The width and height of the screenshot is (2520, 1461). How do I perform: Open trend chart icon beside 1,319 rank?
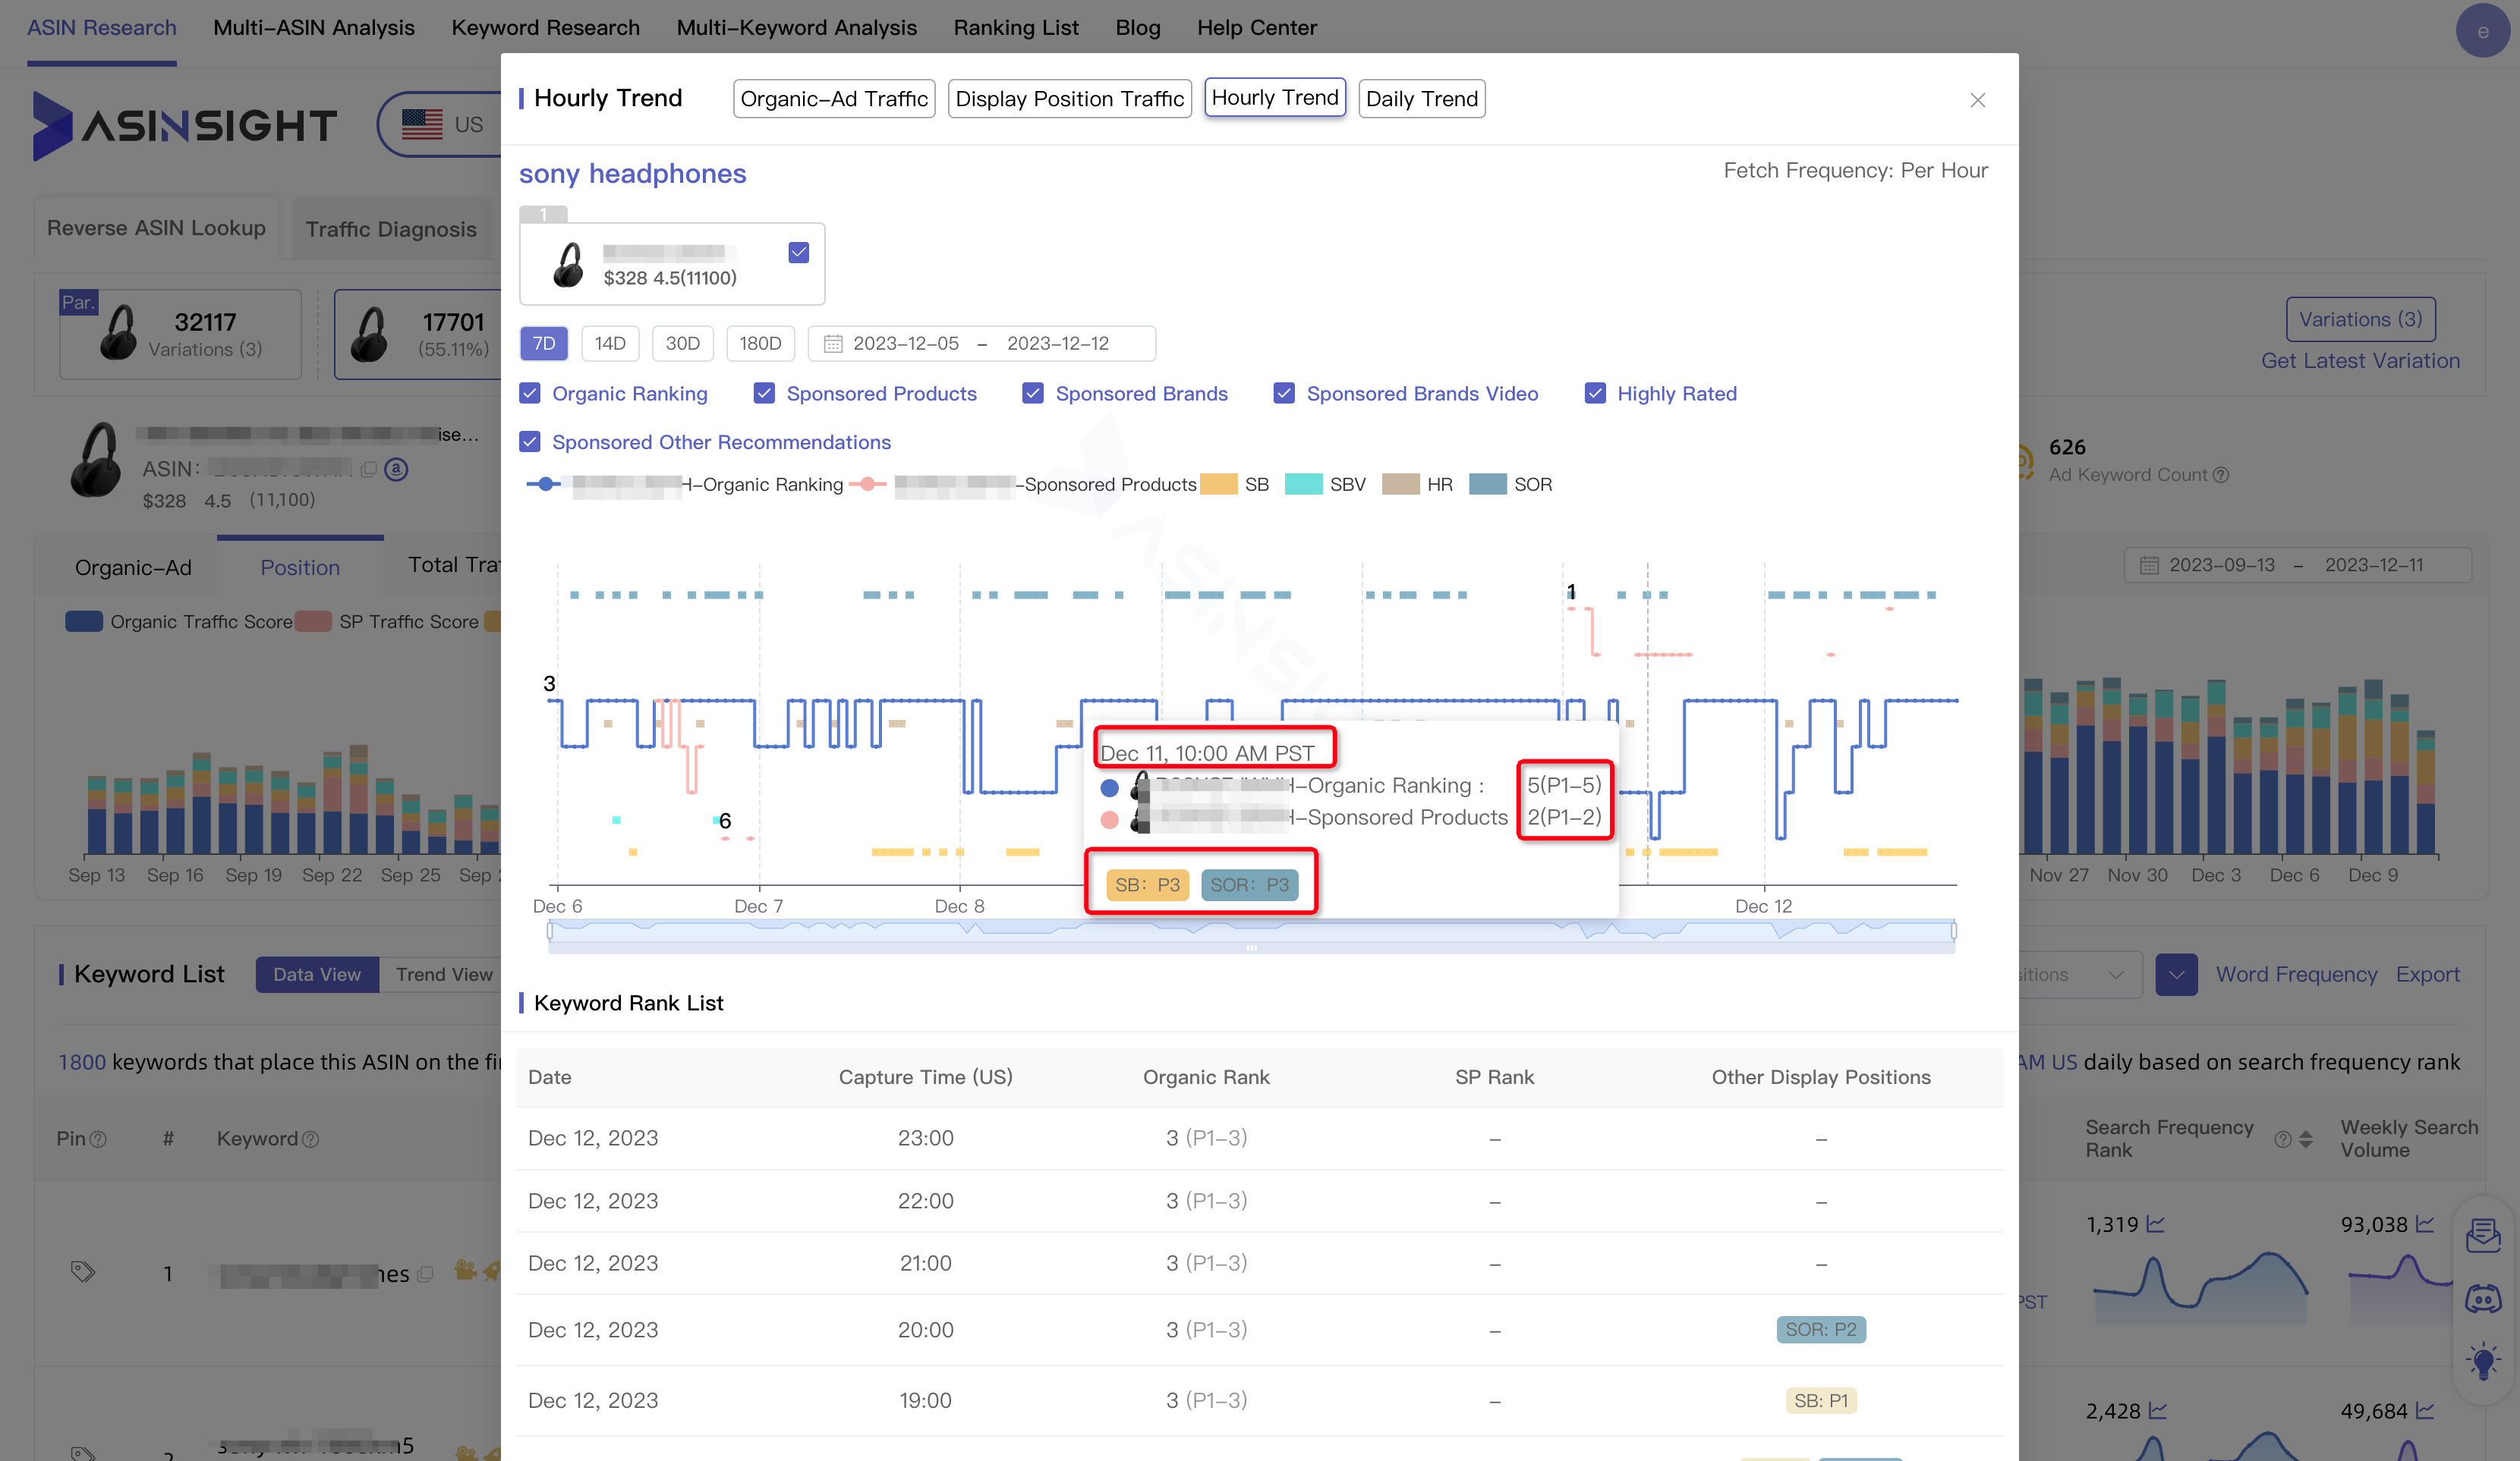click(2155, 1224)
